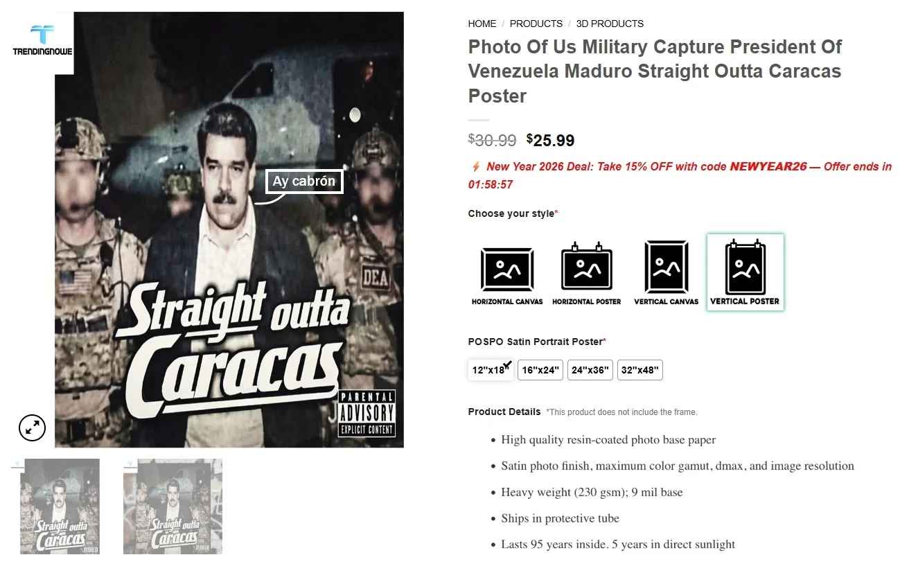
Task: Click the Product Details heading
Action: point(504,412)
